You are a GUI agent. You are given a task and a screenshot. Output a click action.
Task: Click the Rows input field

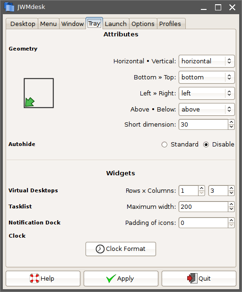189,191
